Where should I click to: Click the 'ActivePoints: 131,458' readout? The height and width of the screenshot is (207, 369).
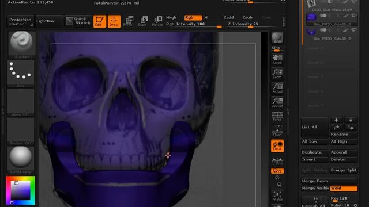tap(31, 2)
